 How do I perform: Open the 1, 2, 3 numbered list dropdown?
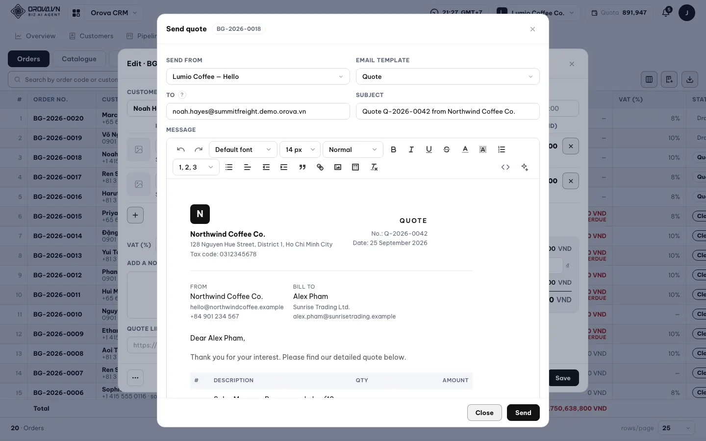coord(196,167)
